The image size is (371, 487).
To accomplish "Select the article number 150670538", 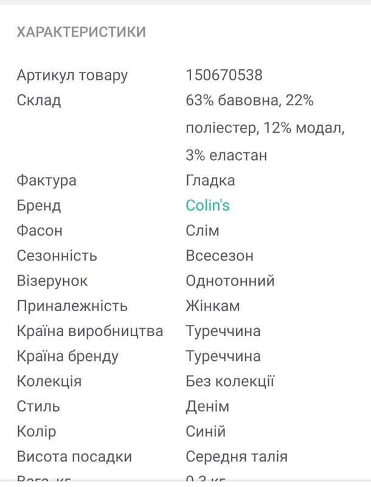I will [x=224, y=75].
